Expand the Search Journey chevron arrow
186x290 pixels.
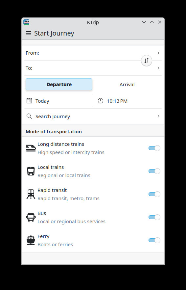pyautogui.click(x=158, y=116)
